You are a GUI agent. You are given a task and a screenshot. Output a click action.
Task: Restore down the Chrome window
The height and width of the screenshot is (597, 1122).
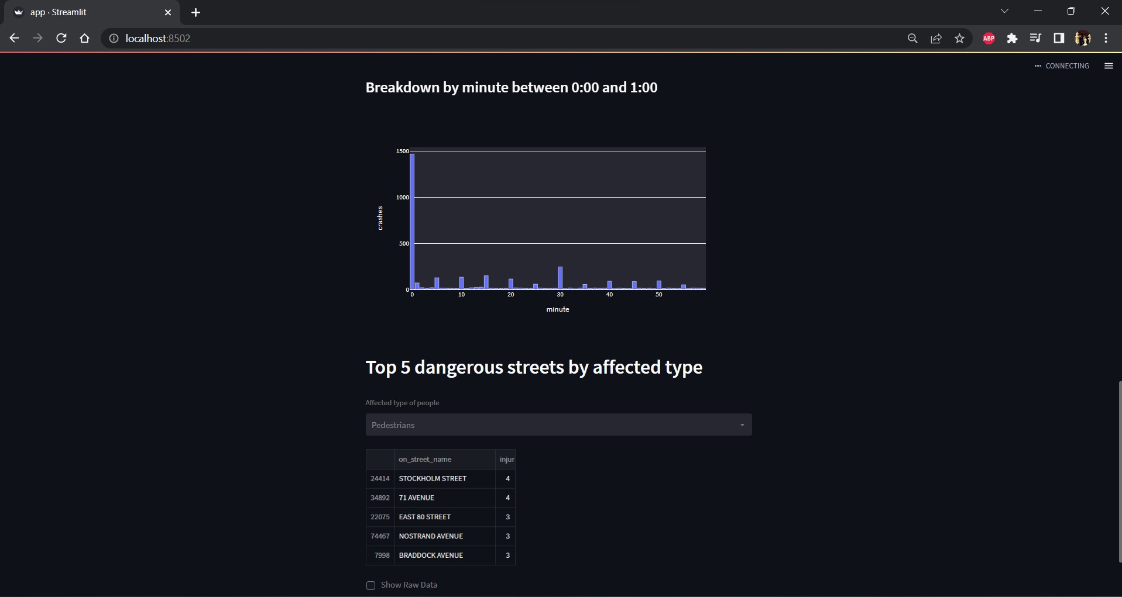1071,11
